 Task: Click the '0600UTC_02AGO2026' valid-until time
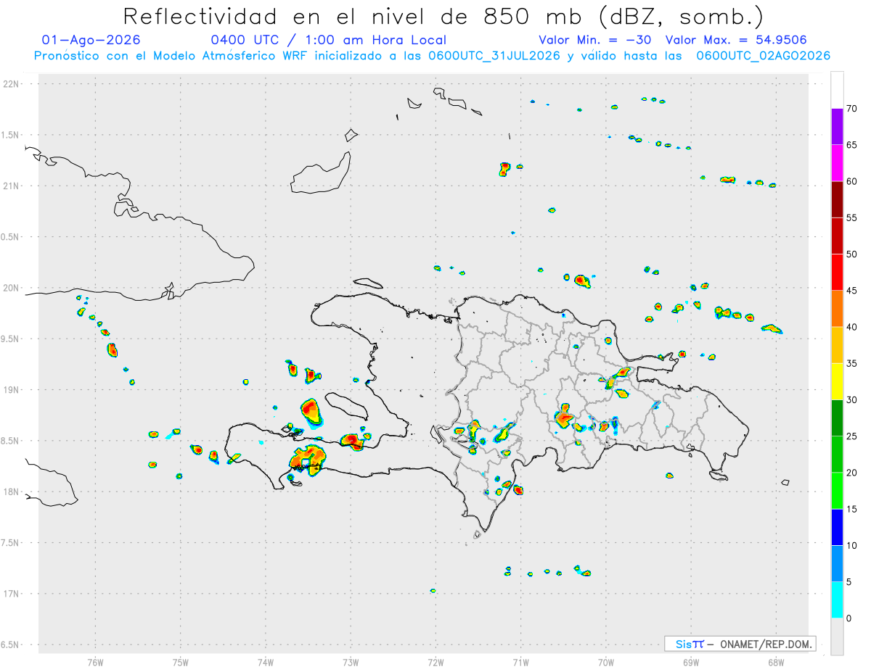point(764,56)
